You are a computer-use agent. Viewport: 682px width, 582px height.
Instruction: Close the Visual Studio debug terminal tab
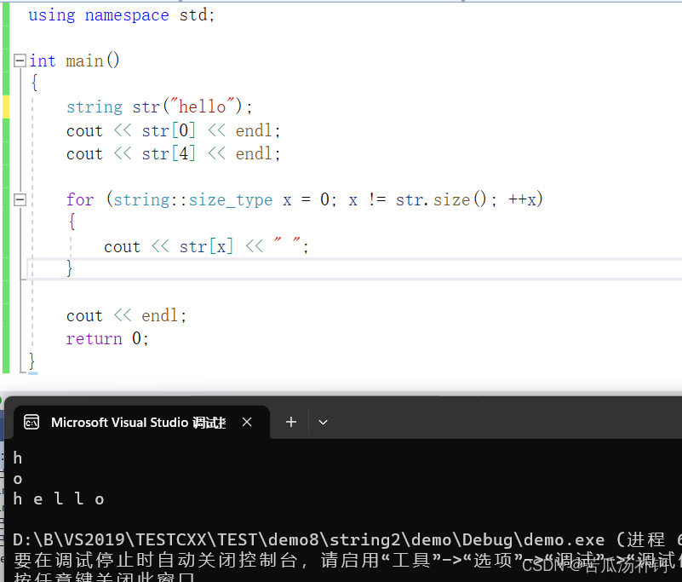(247, 421)
